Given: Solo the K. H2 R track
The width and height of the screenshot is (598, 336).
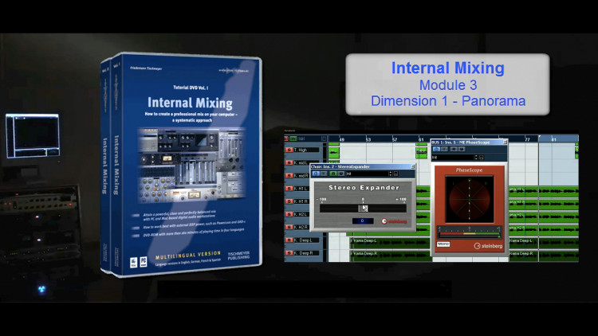Looking at the screenshot, I should (289, 228).
